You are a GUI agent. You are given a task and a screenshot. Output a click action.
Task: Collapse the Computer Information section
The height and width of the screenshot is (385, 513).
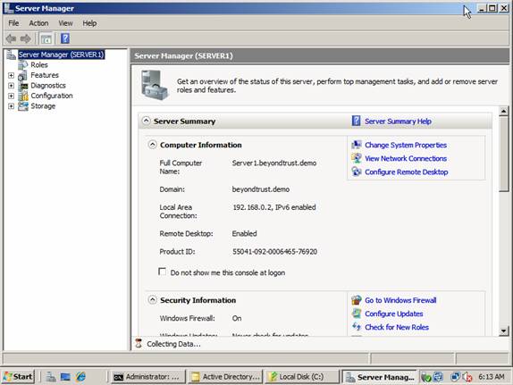152,145
